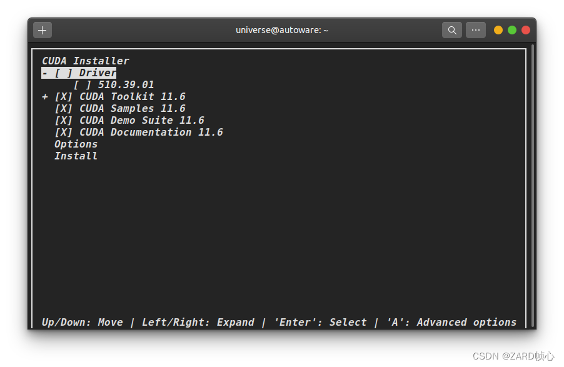
Task: Toggle the Driver checkbox
Action: [63, 73]
